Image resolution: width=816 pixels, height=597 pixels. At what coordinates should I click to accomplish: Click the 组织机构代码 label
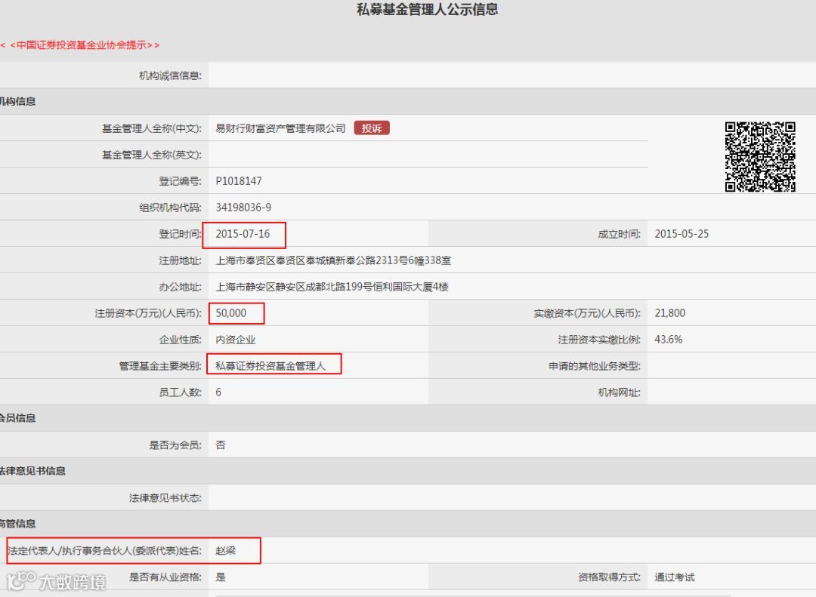[x=170, y=208]
